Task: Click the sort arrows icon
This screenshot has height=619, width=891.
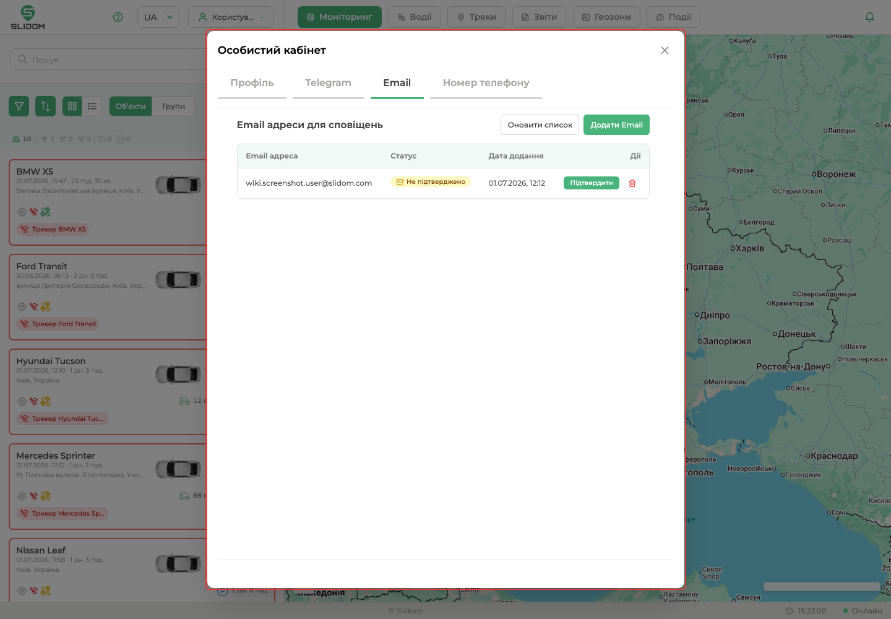Action: (46, 106)
